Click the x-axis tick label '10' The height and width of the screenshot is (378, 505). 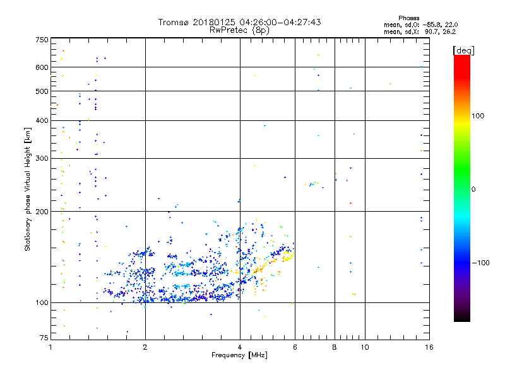(x=365, y=347)
